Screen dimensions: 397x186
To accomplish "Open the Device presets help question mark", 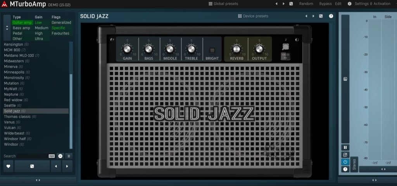I will pyautogui.click(x=331, y=16).
